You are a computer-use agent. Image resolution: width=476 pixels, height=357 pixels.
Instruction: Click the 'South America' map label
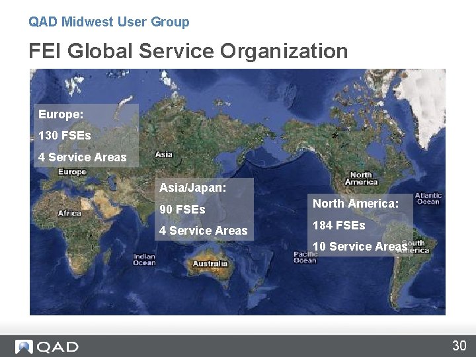[x=415, y=247]
